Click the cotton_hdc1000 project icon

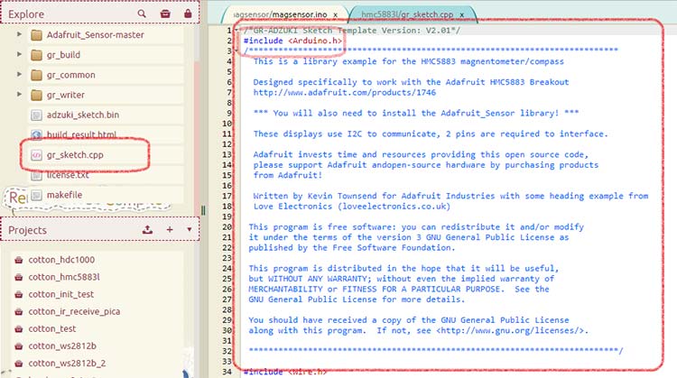(19, 260)
